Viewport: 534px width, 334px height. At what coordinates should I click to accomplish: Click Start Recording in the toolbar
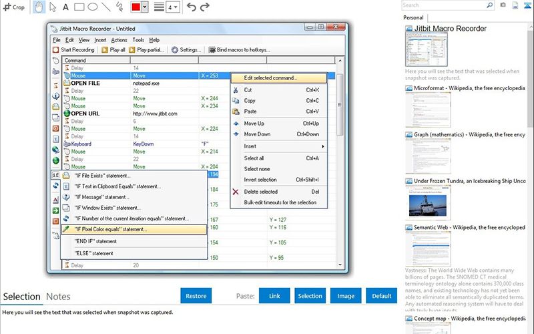point(74,49)
